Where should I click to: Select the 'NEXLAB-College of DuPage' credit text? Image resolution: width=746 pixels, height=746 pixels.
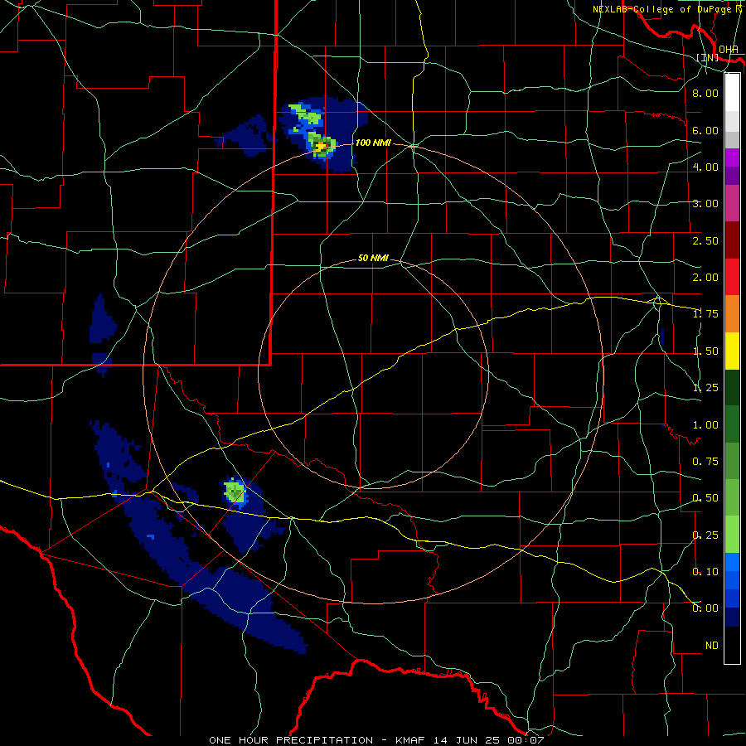661,9
